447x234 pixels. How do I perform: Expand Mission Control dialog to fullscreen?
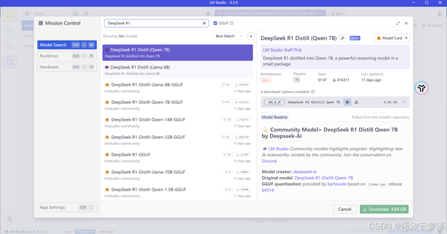click(x=398, y=23)
